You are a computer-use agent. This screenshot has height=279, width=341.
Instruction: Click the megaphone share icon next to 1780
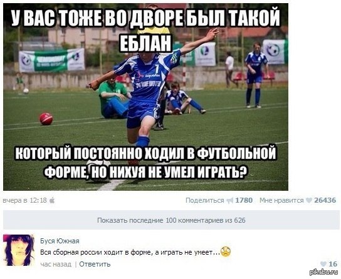click(229, 200)
